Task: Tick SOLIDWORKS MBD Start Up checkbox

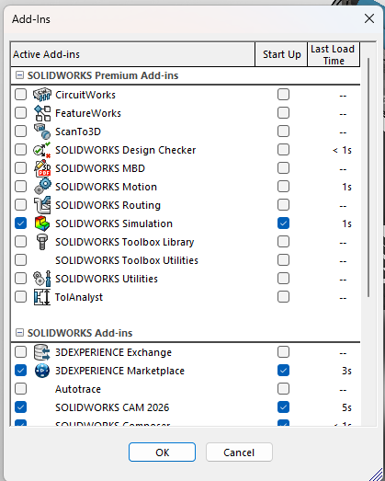Action: click(x=283, y=168)
